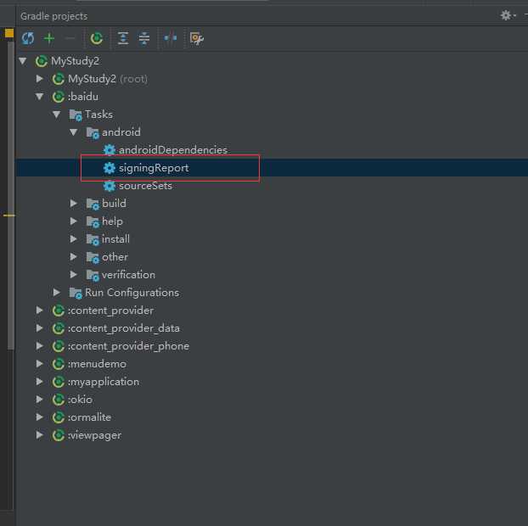Click :okio Gradle module icon
This screenshot has height=526, width=528.
point(59,400)
